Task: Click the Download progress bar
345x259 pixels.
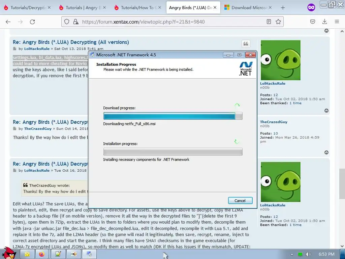Action: click(x=173, y=116)
